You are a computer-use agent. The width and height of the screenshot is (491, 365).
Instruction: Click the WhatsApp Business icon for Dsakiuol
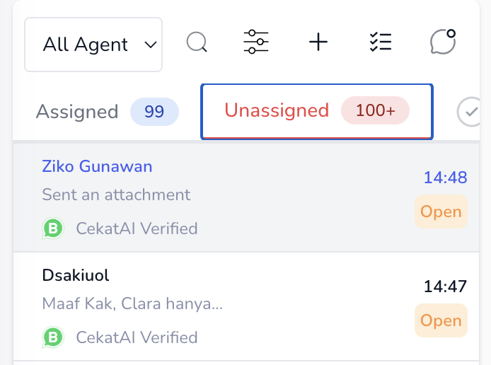52,337
